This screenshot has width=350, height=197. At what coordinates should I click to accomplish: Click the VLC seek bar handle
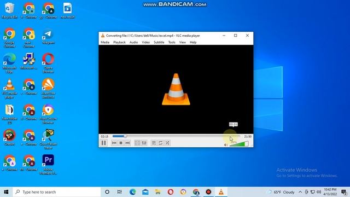(x=125, y=136)
